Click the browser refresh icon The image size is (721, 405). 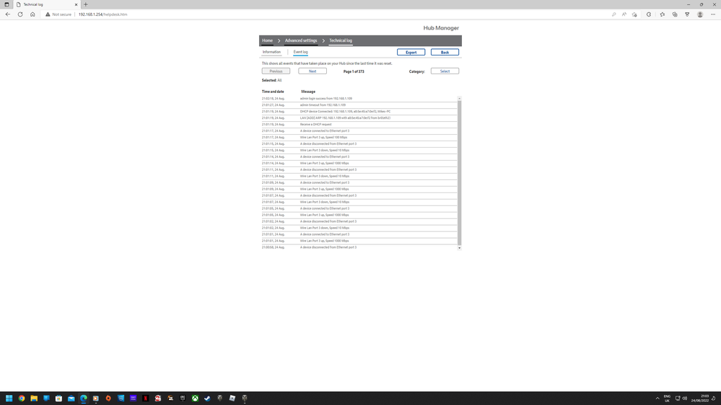(x=20, y=14)
